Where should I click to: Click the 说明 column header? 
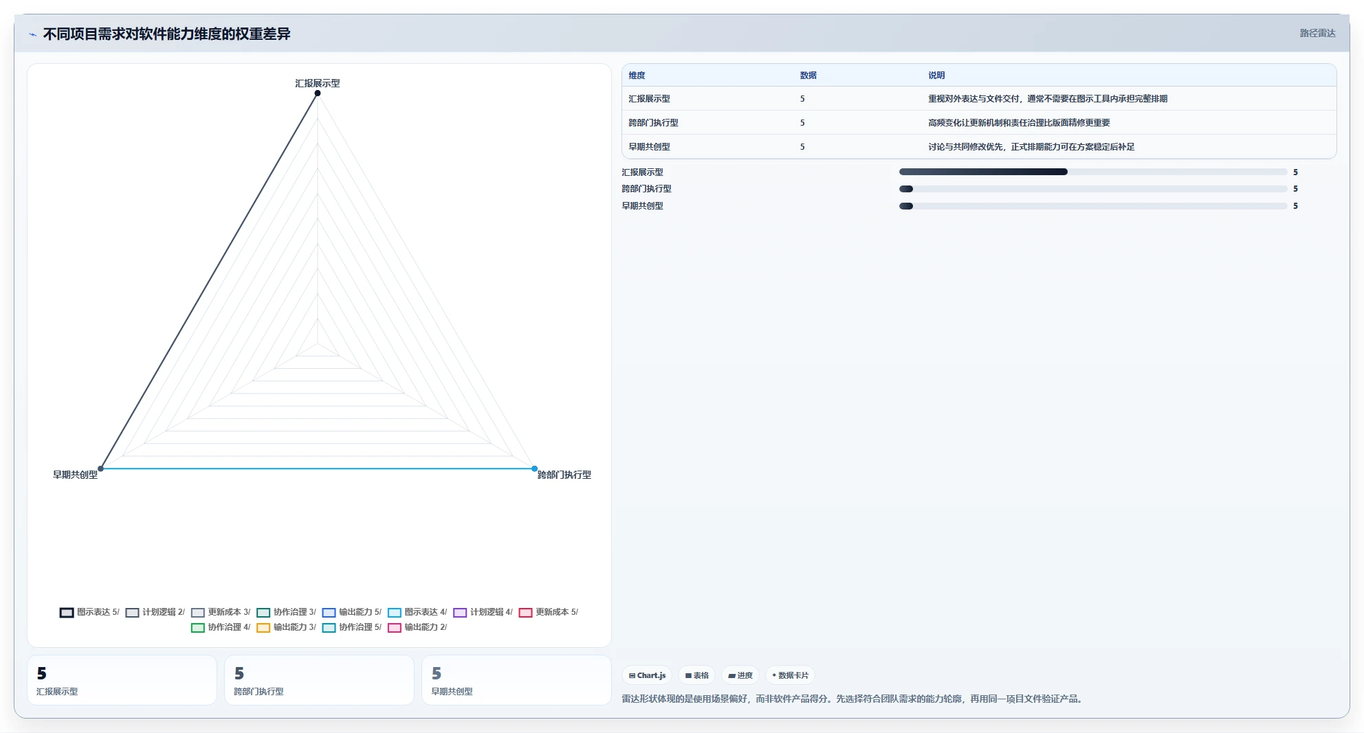pos(936,76)
